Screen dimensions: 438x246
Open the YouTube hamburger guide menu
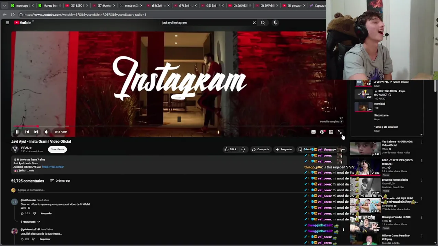pos(7,23)
